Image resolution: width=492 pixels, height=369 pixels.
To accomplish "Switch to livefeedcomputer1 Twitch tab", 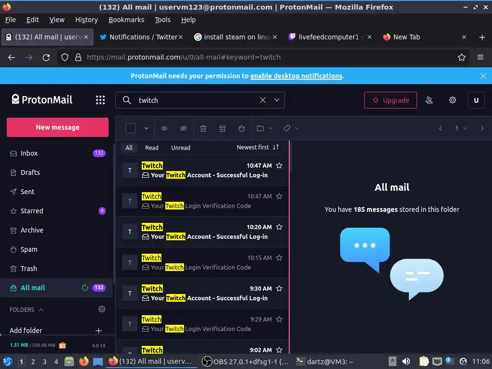I will 329,37.
